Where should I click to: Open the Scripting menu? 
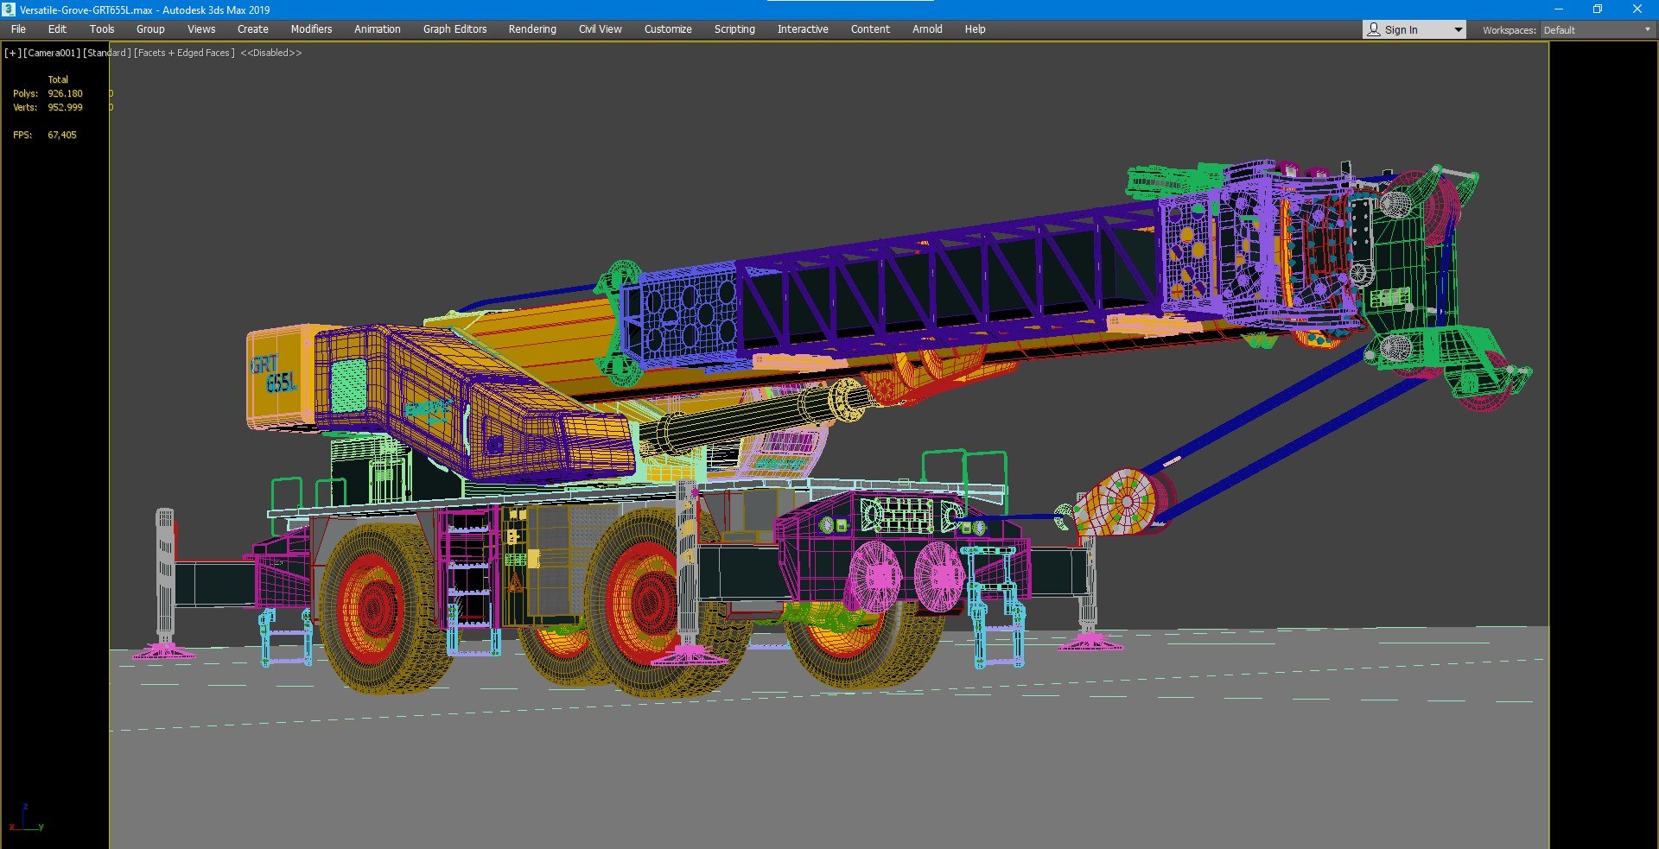tap(734, 29)
